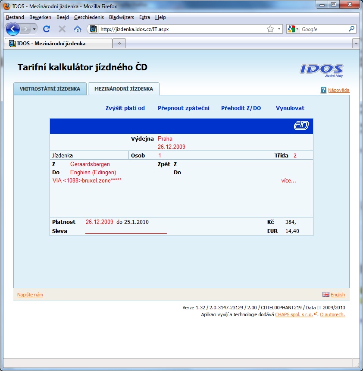This screenshot has height=371, width=363.
Task: Open the Bladwijzers menu
Action: (122, 17)
